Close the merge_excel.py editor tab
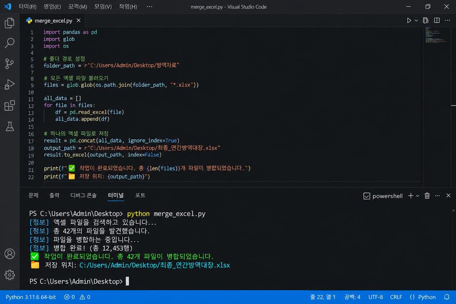Viewport: 456px width, 304px height. (x=78, y=20)
